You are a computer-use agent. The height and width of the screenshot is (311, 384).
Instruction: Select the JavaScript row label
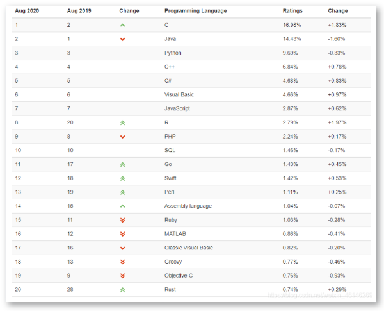pos(177,108)
